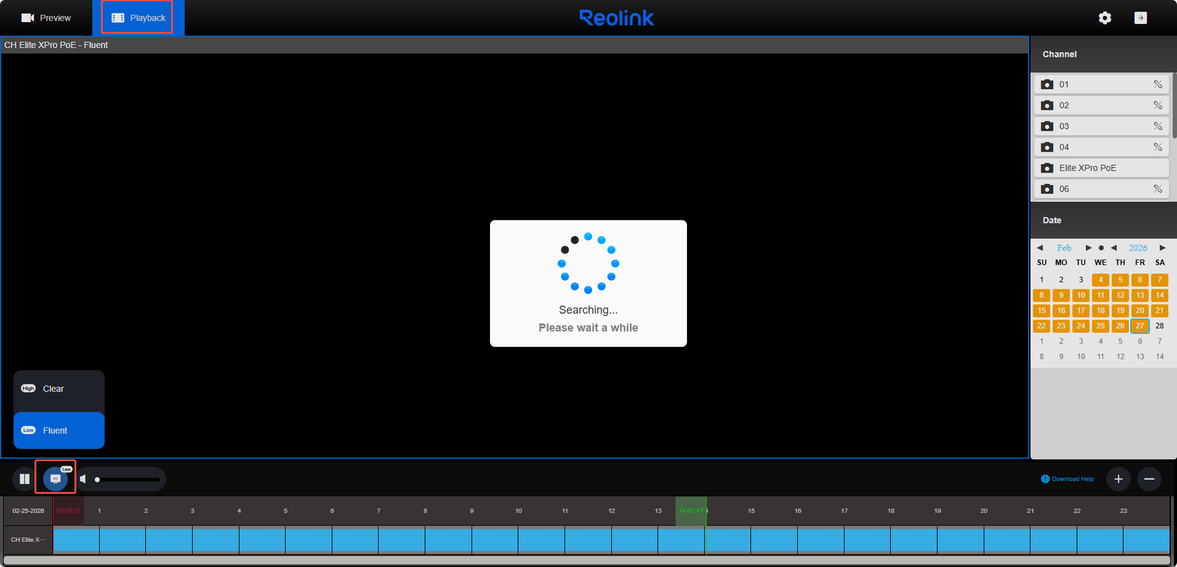
Task: Click the logout arrow icon
Action: [1140, 18]
